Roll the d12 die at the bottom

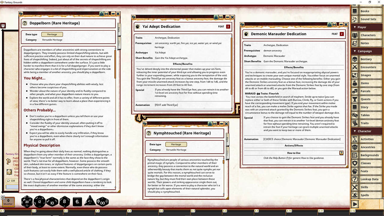[40, 202]
